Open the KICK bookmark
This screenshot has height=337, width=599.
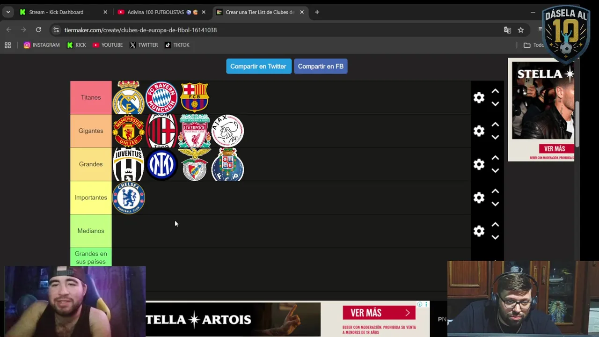(76, 45)
